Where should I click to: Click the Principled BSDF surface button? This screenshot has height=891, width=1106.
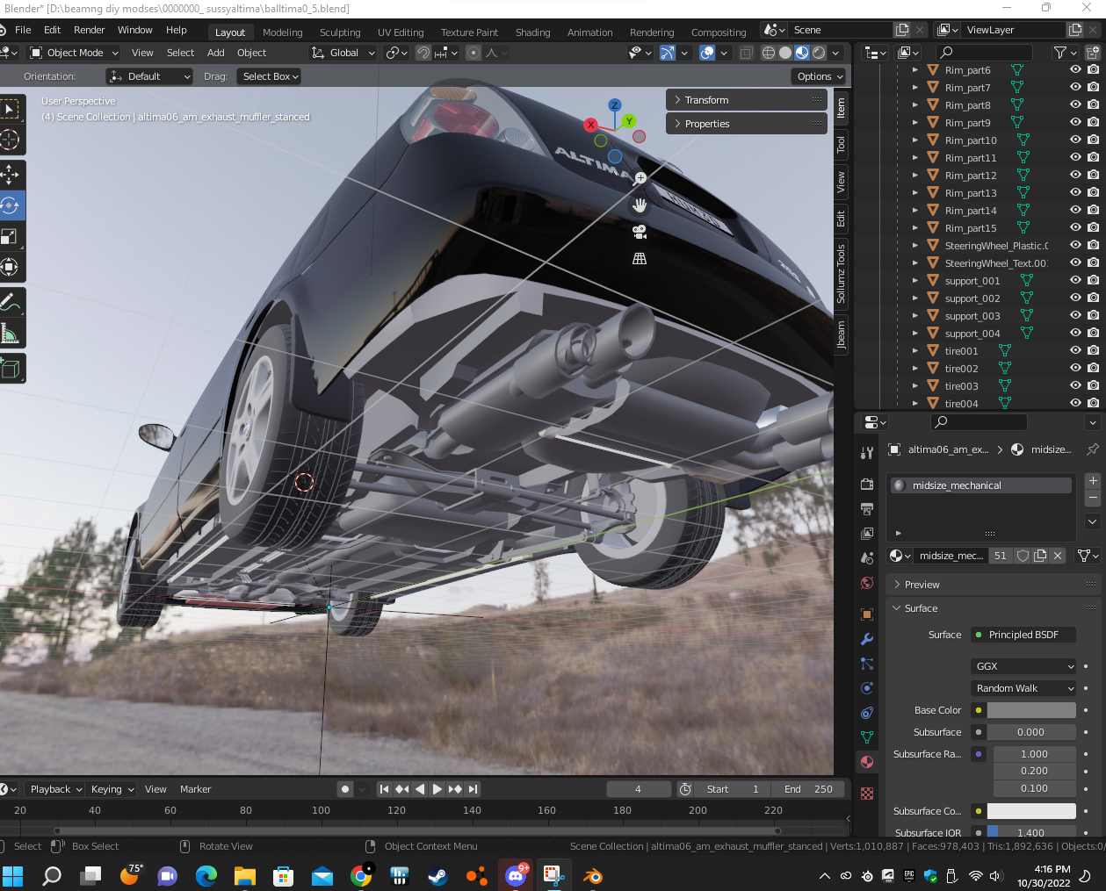click(x=1023, y=635)
